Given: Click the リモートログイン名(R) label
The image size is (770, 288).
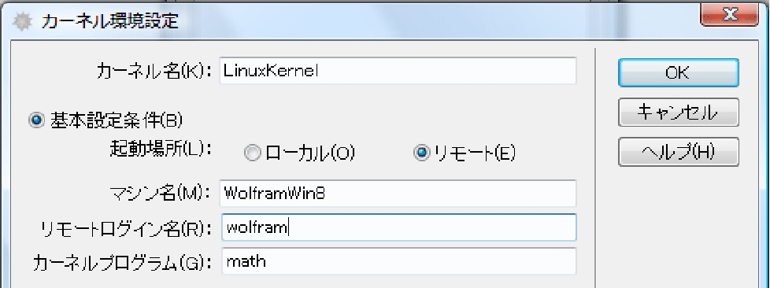Looking at the screenshot, I should [127, 228].
